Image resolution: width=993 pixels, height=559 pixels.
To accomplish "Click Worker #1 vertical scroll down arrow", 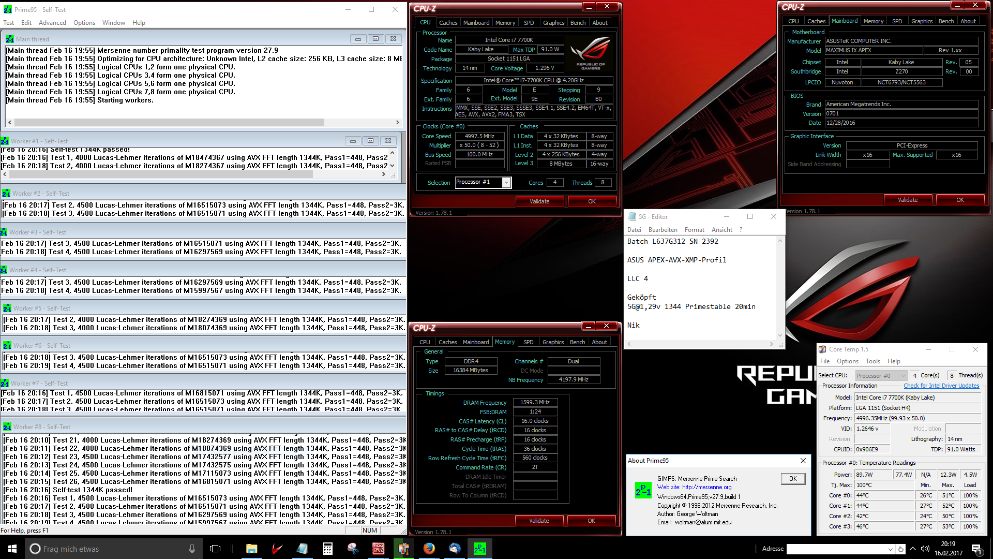I will 392,166.
